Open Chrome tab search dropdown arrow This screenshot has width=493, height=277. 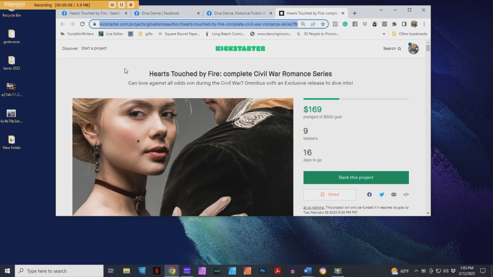[381, 10]
